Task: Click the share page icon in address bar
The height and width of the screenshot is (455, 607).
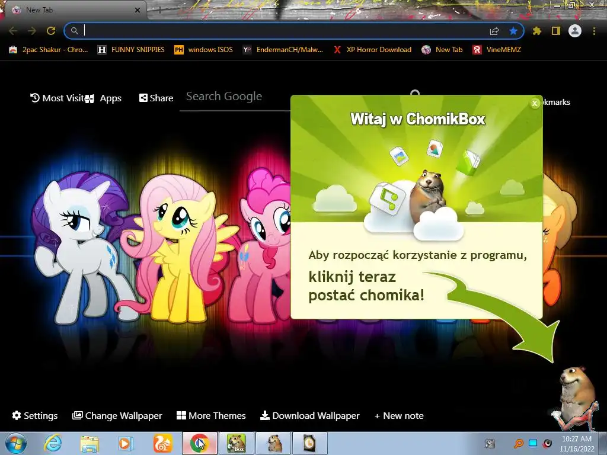Action: (x=494, y=31)
